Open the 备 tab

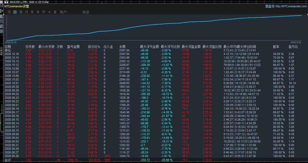[55, 12]
